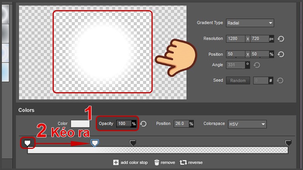Select the middle black color stop
303x170 pixels.
click(x=133, y=142)
